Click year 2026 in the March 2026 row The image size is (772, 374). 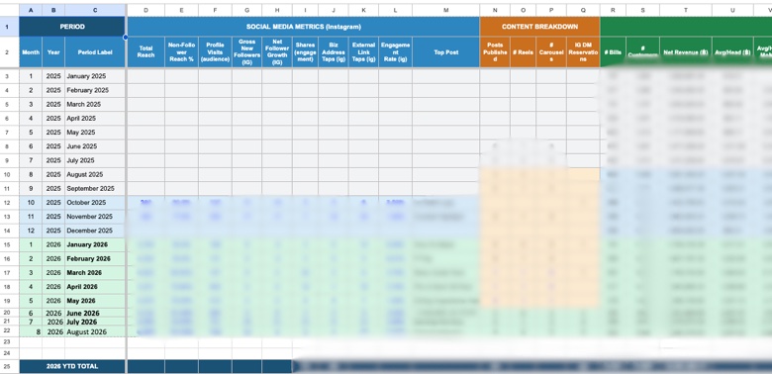tap(53, 273)
